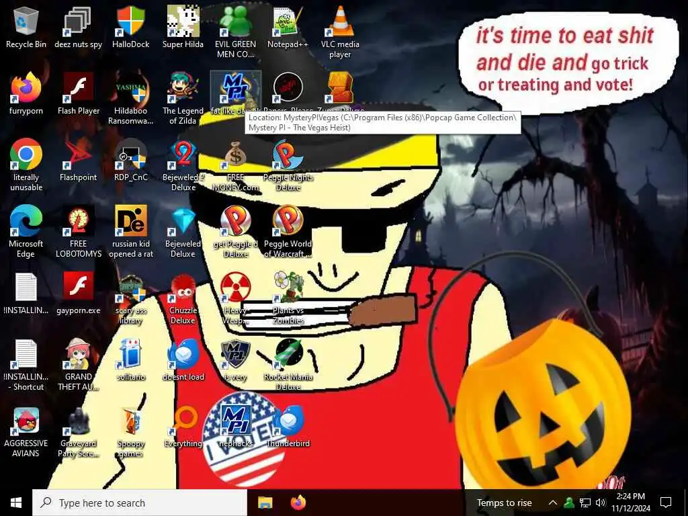The width and height of the screenshot is (688, 516).
Task: Open the Heavy Weap... radiation icon
Action: pyautogui.click(x=235, y=298)
